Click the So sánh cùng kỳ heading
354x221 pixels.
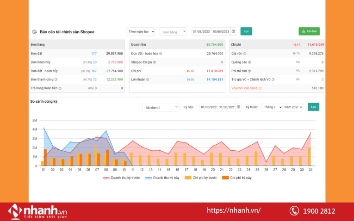click(44, 101)
